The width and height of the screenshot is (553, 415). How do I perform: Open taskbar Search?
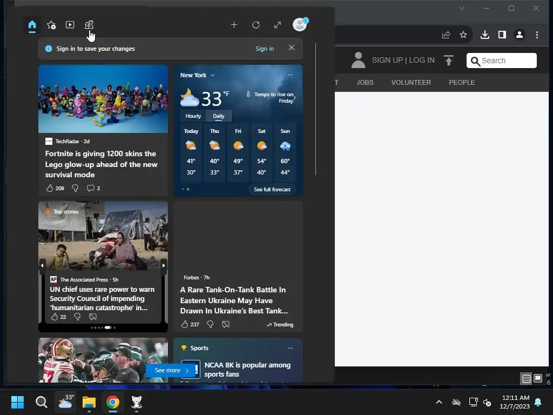click(41, 402)
